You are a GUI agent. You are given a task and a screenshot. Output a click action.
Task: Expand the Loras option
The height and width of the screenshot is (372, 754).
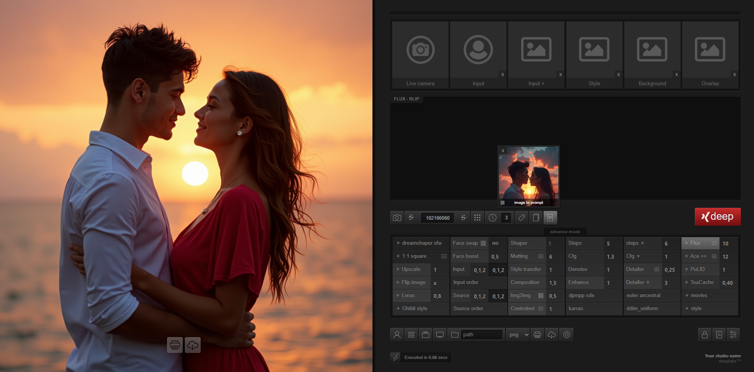(x=411, y=295)
